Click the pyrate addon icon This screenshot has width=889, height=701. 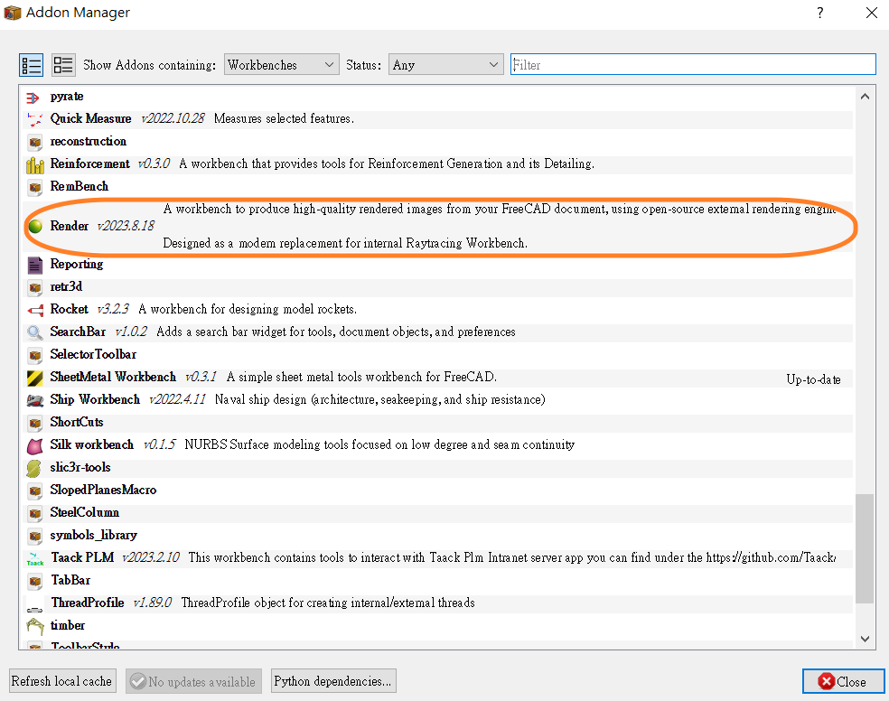pos(33,98)
